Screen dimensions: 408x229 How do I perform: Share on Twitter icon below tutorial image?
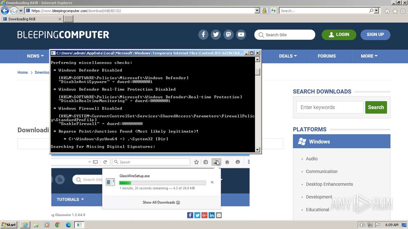(197, 215)
